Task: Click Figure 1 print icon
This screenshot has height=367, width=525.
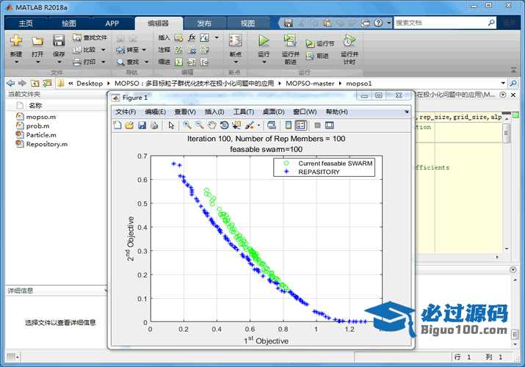Action: point(154,126)
